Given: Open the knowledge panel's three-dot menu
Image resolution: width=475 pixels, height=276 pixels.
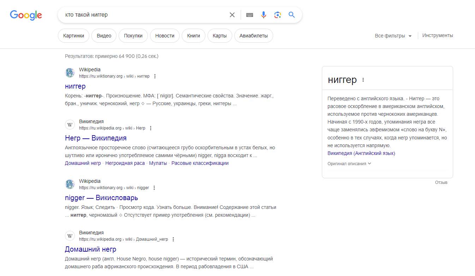Looking at the screenshot, I should click(x=363, y=80).
